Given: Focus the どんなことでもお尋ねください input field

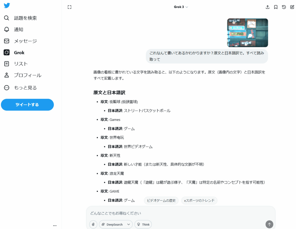Looking at the screenshot, I should (x=181, y=213).
